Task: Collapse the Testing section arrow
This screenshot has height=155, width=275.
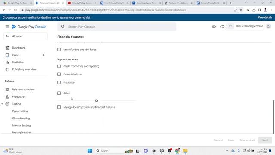Action: (x=2, y=104)
